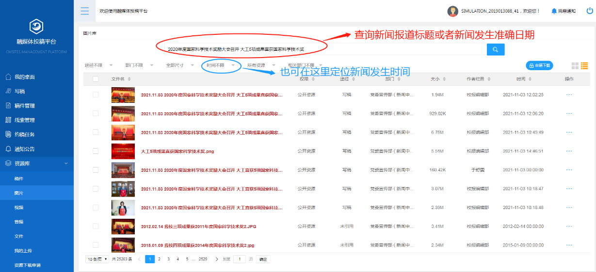596x272 pixels.
Task: Click the hamburger menu icon to collapse sidebar
Action: tap(85, 11)
